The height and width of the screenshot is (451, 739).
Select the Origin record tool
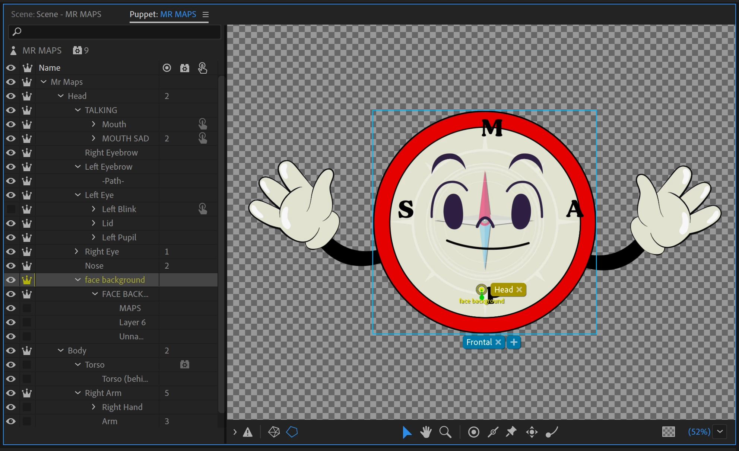[x=473, y=432]
